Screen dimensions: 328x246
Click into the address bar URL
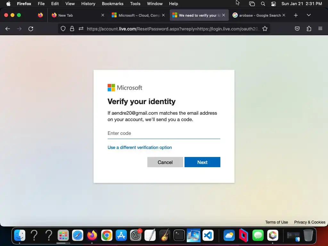click(173, 29)
